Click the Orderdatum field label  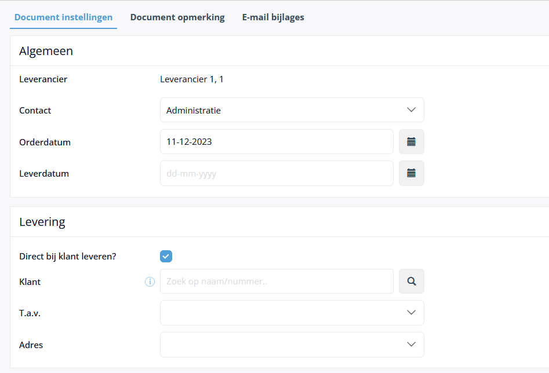point(45,142)
